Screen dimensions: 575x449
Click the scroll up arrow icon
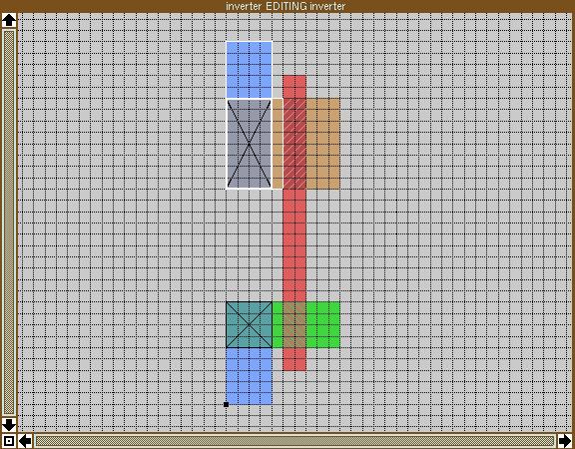tap(9, 20)
